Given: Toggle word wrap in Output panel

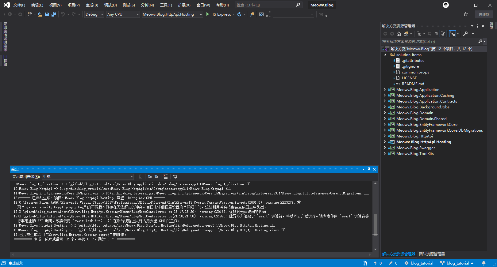Looking at the screenshot, I should [175, 177].
